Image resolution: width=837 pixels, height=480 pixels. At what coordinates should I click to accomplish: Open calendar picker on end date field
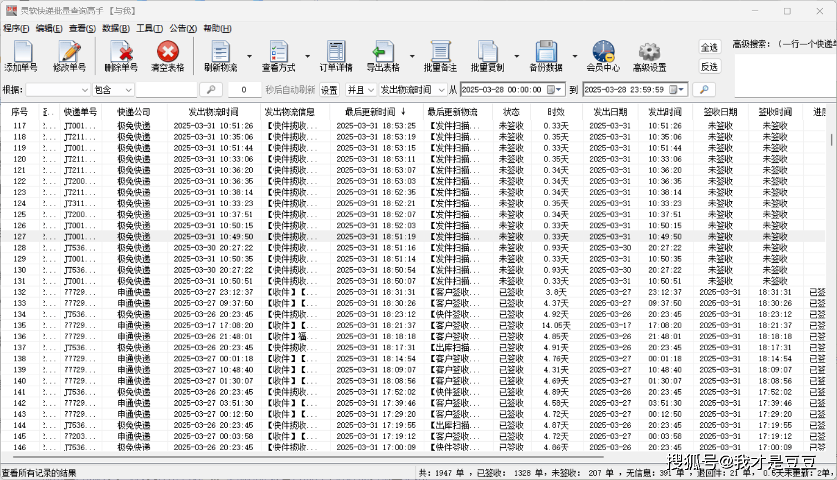click(x=677, y=90)
